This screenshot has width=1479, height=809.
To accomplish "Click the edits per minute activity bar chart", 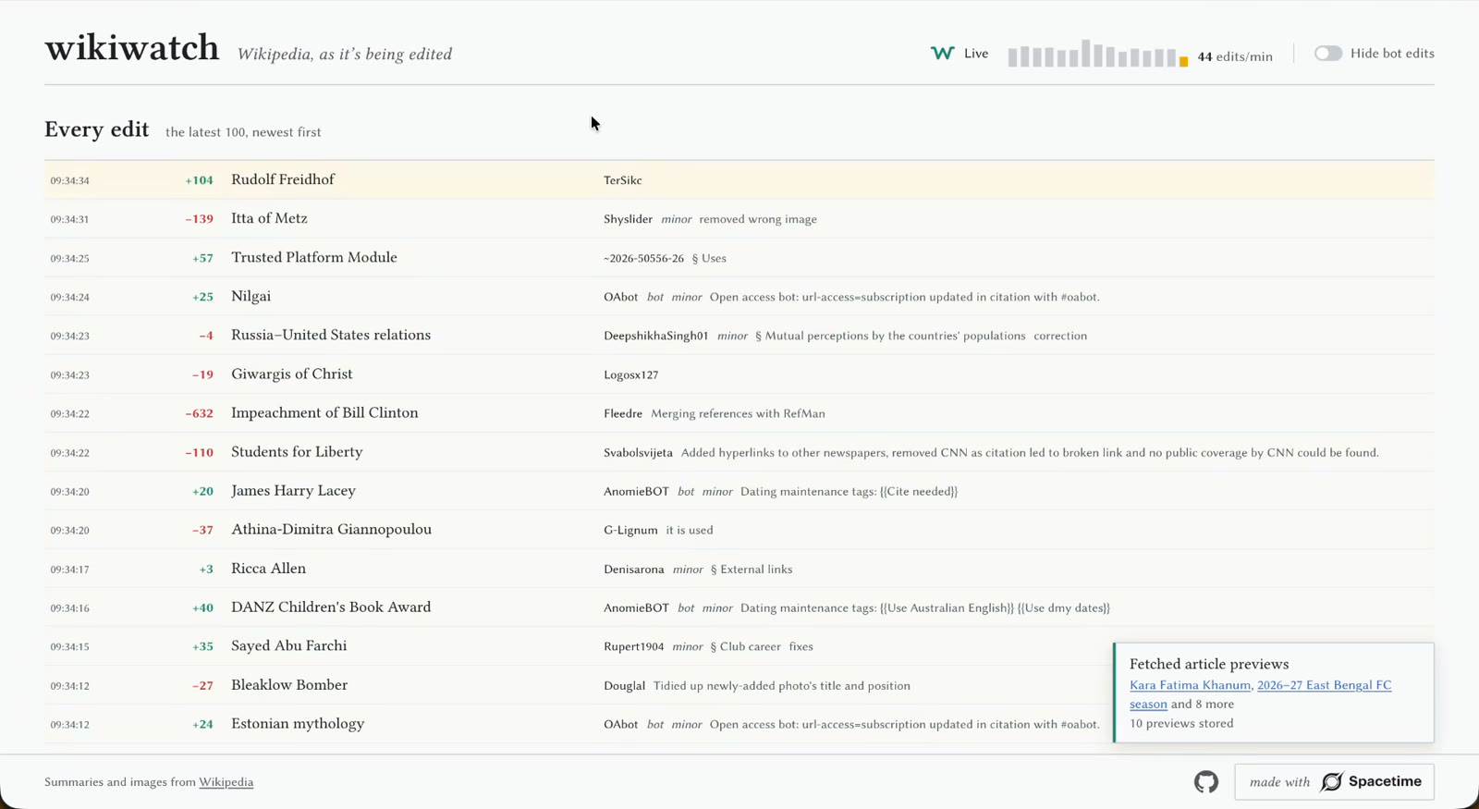I will [1097, 55].
